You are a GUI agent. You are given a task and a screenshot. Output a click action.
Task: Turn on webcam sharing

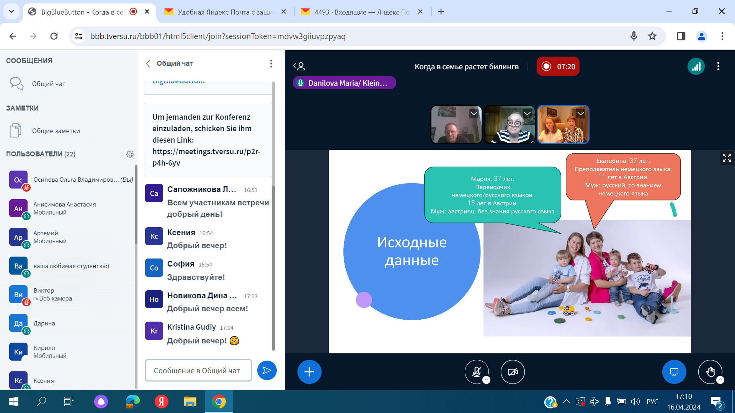(x=513, y=372)
